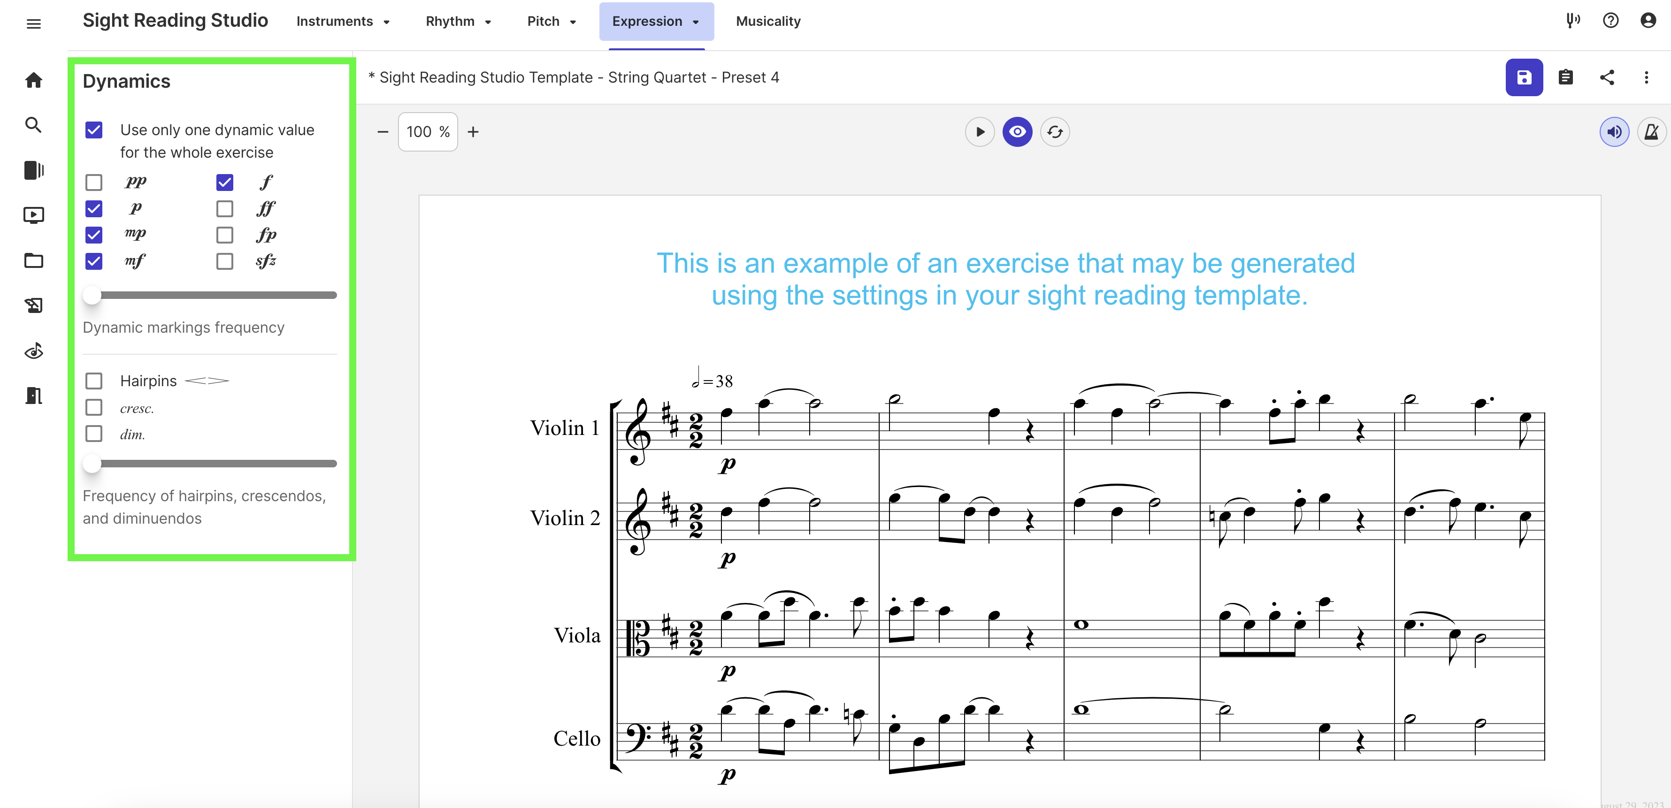Click the tempo marking half note = 38
The image size is (1671, 808).
pos(712,379)
